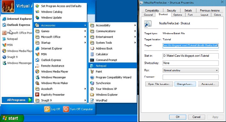The width and height of the screenshot is (226, 122).
Task: Open the Notepad icon in Accessories submenu
Action: coord(92,66)
